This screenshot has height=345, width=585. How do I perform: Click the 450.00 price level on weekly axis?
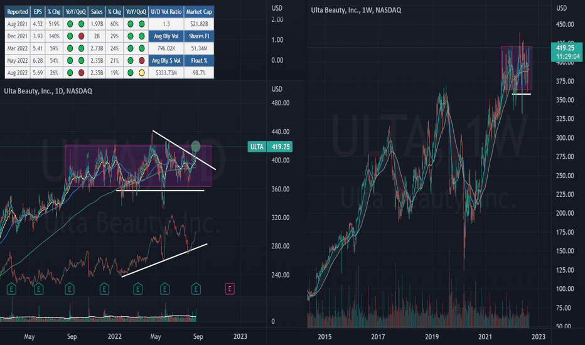(x=565, y=24)
